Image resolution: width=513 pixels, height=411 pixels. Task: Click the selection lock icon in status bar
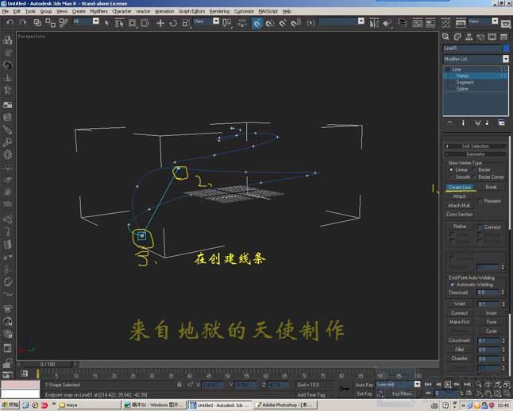coord(179,385)
